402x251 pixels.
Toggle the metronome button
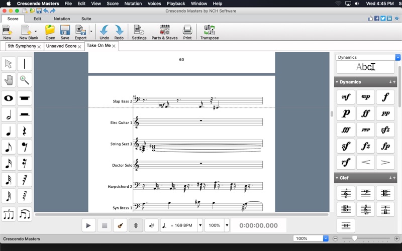point(136,225)
